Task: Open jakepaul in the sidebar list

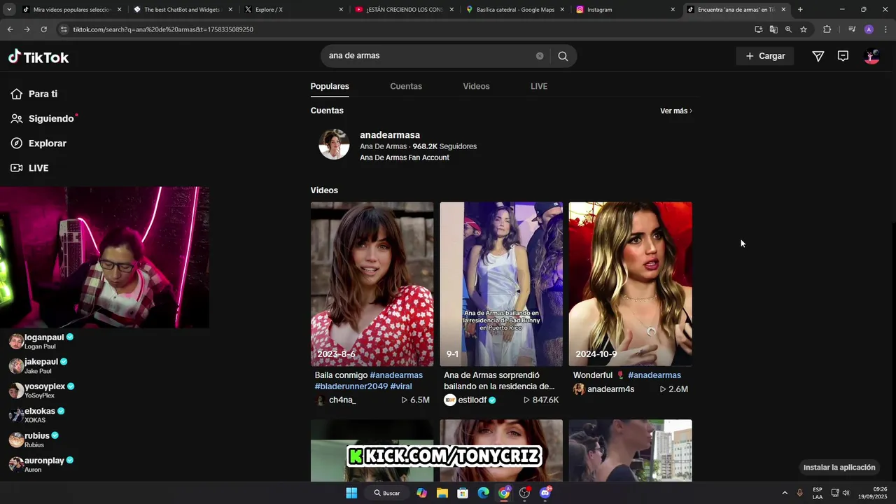Action: click(x=38, y=366)
